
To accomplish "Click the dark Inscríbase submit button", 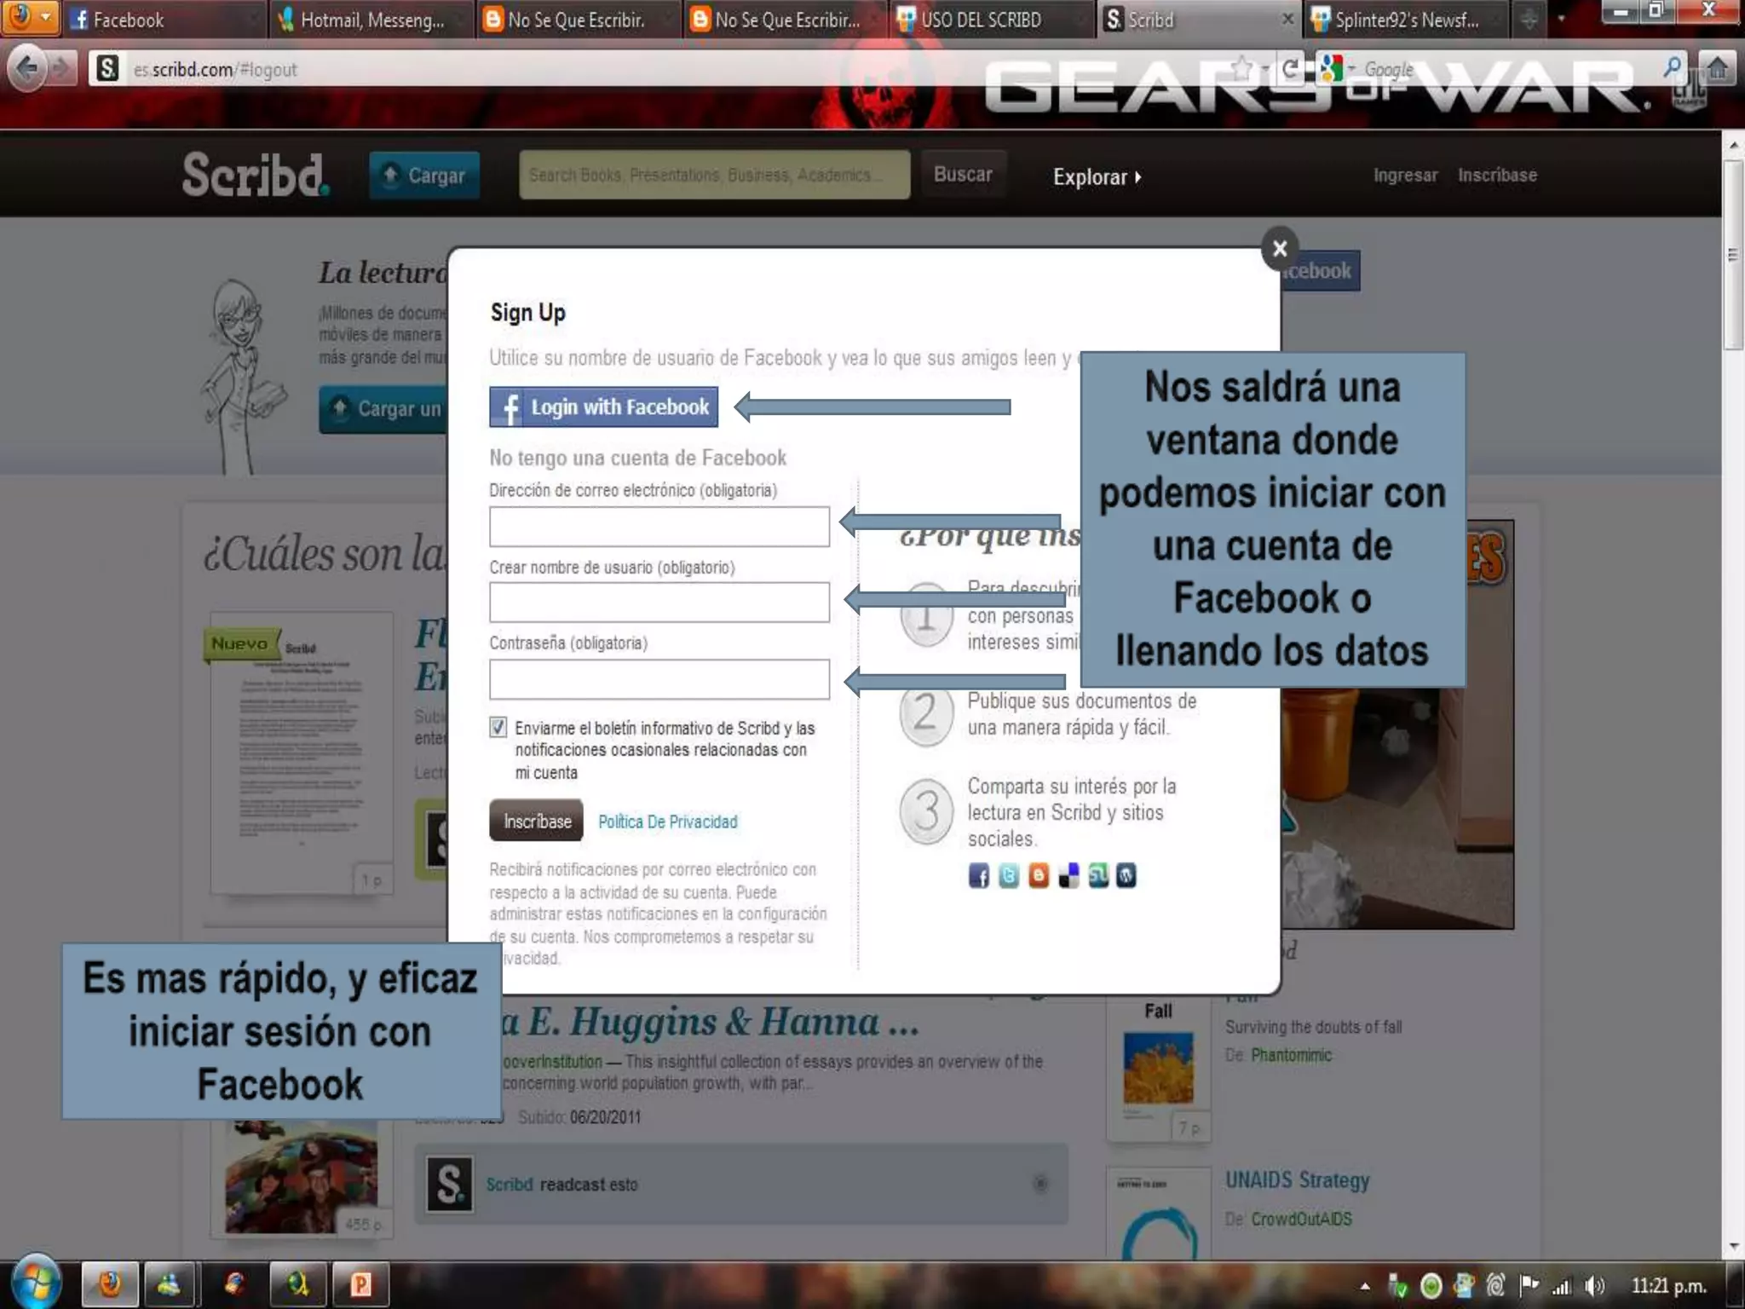I will tap(536, 821).
